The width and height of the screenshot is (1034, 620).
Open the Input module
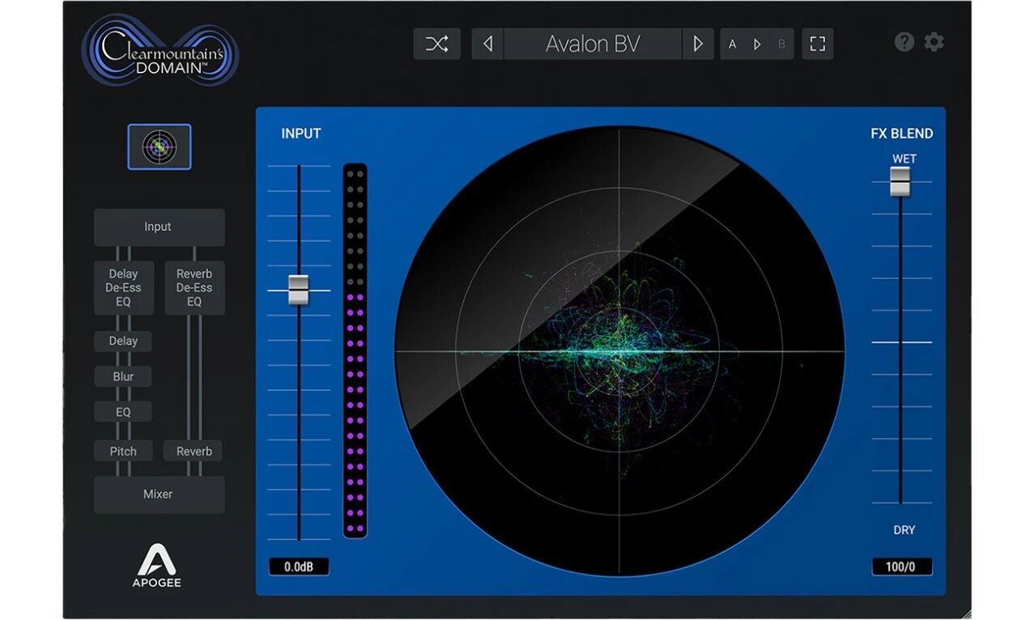coord(159,227)
